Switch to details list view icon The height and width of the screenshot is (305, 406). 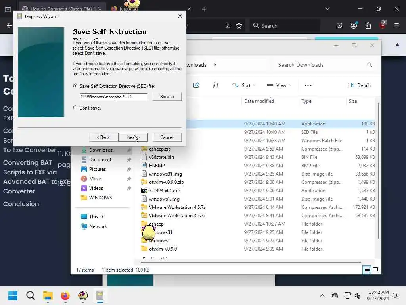click(367, 270)
